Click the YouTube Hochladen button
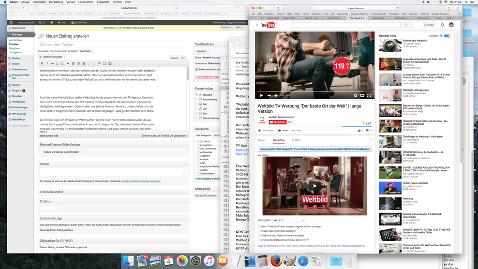The image size is (478, 269). (x=429, y=25)
